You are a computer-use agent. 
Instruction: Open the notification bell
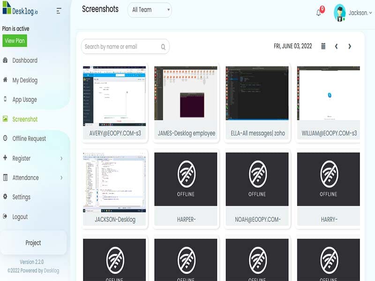point(318,13)
